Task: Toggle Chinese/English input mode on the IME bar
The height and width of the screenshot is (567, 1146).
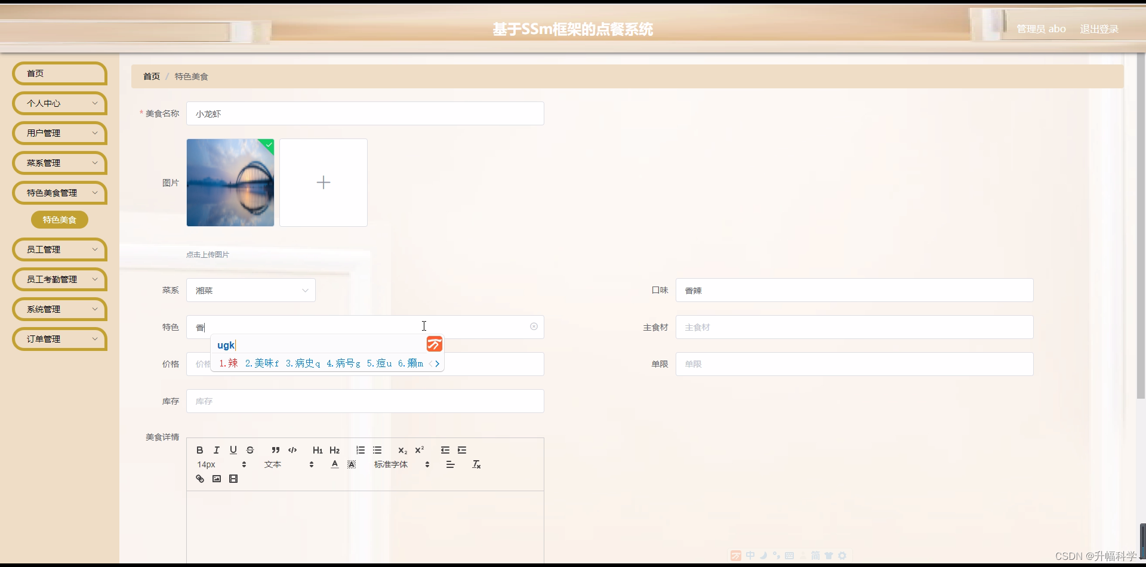Action: coord(750,555)
